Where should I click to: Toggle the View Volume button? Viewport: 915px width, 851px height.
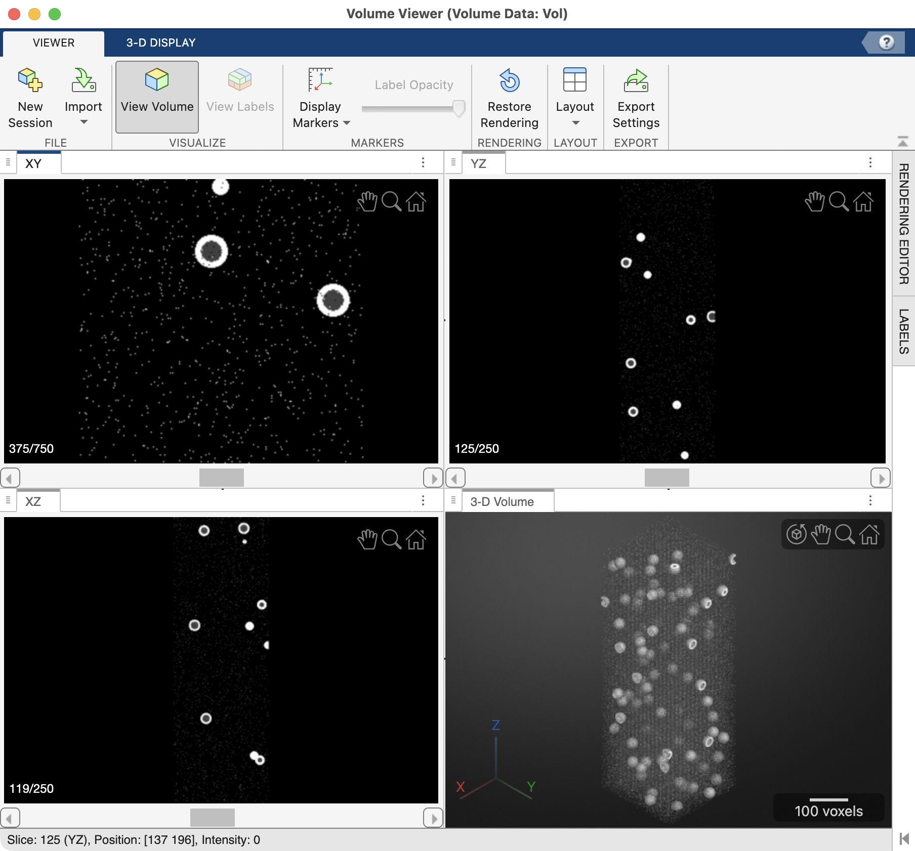[x=157, y=97]
